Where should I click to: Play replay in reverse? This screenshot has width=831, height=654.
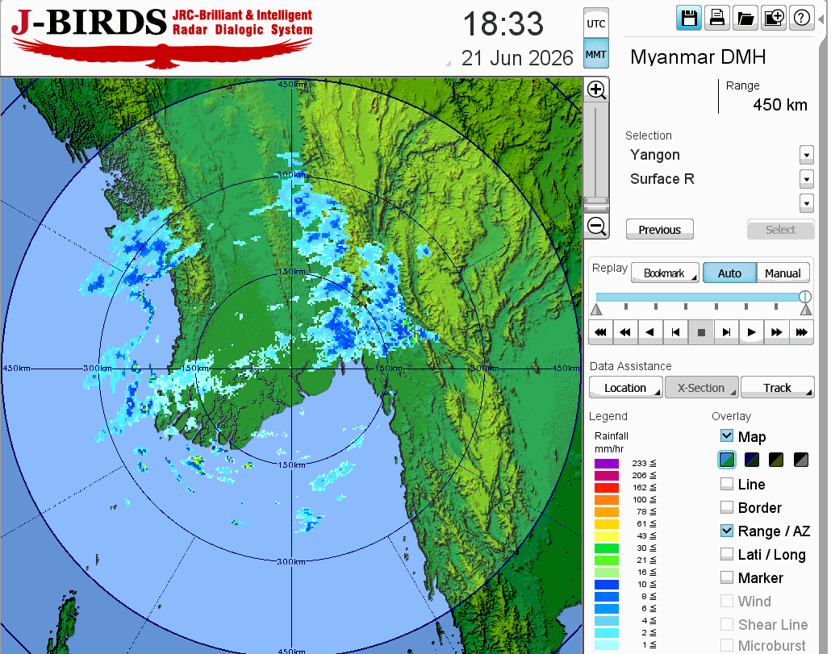pyautogui.click(x=650, y=332)
